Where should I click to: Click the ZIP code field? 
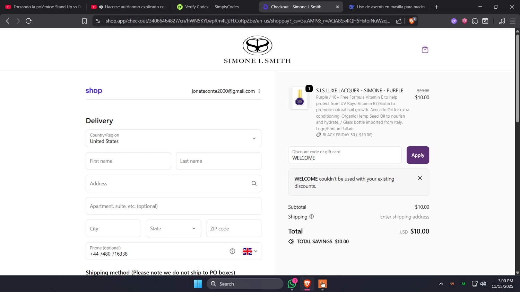234,228
